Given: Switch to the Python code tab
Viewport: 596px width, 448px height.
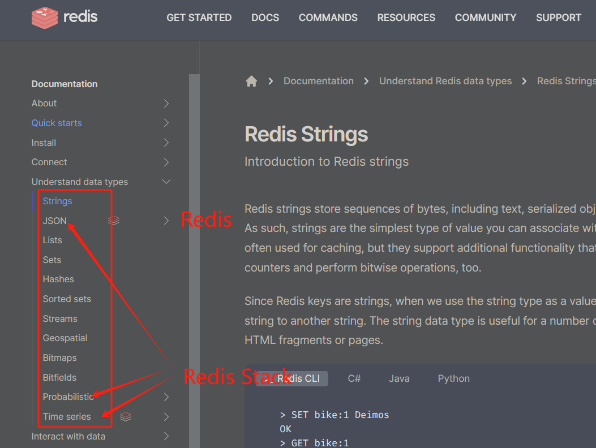Looking at the screenshot, I should point(453,378).
